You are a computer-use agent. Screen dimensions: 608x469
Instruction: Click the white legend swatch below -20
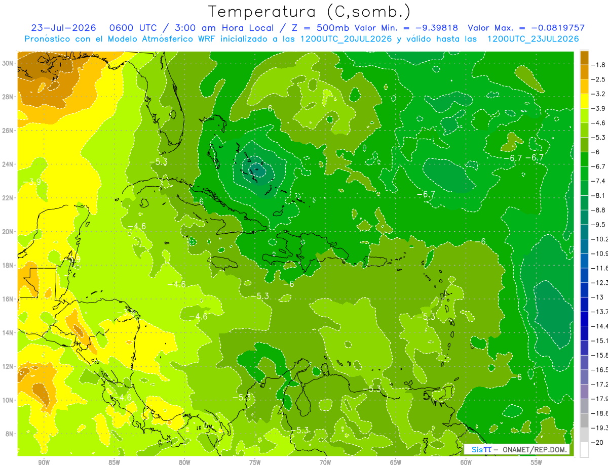pyautogui.click(x=584, y=449)
